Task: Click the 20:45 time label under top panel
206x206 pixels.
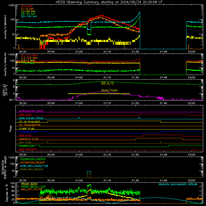Action: pos(51,52)
